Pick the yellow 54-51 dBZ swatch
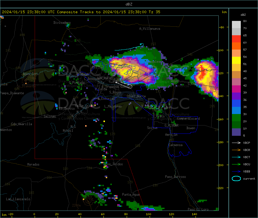The image size is (258, 218). (x=236, y=60)
